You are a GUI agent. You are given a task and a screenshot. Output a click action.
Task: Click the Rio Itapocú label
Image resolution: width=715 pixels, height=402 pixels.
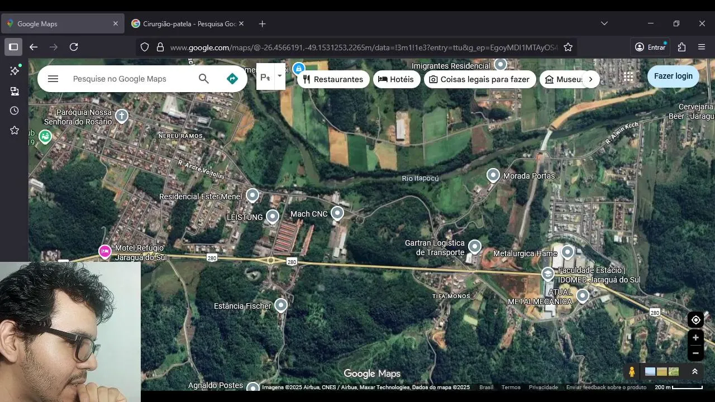pos(420,179)
